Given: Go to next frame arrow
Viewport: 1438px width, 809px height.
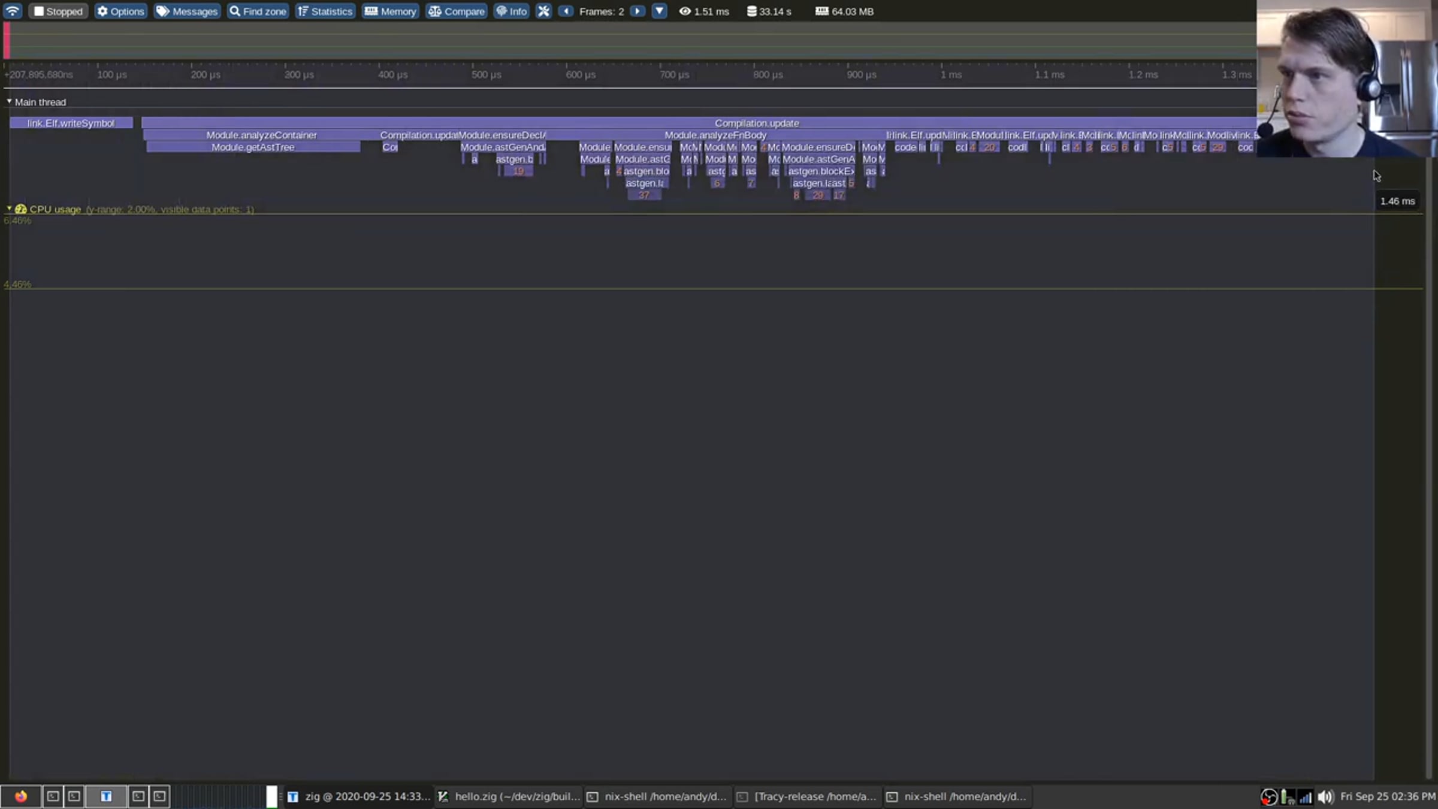Looking at the screenshot, I should (x=638, y=11).
